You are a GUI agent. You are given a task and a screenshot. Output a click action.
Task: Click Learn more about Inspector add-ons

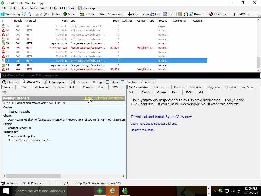coord(154,124)
